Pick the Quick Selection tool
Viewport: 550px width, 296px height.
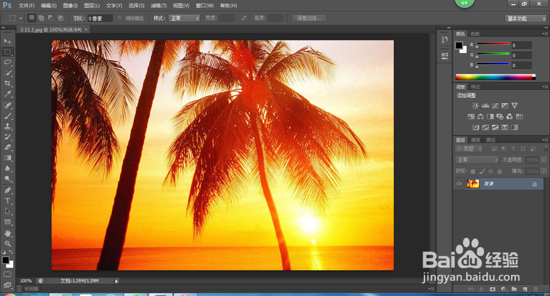tap(7, 73)
